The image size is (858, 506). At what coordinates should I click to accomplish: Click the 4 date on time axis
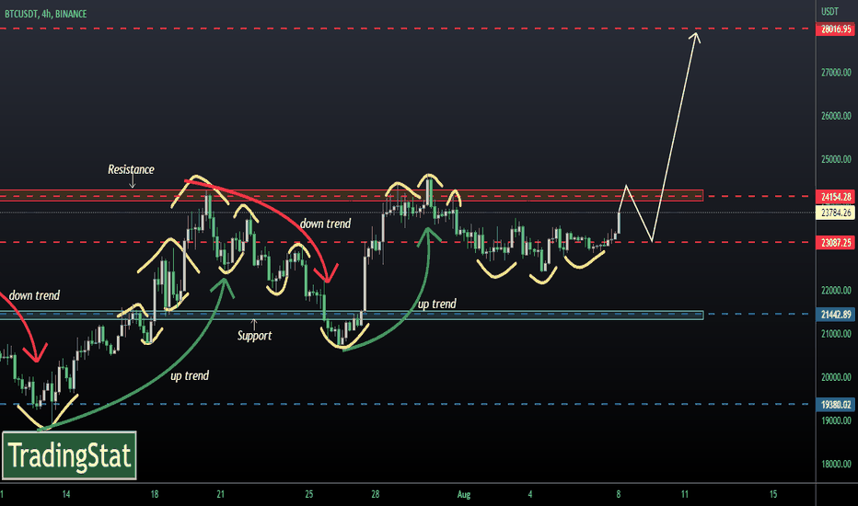pyautogui.click(x=529, y=494)
